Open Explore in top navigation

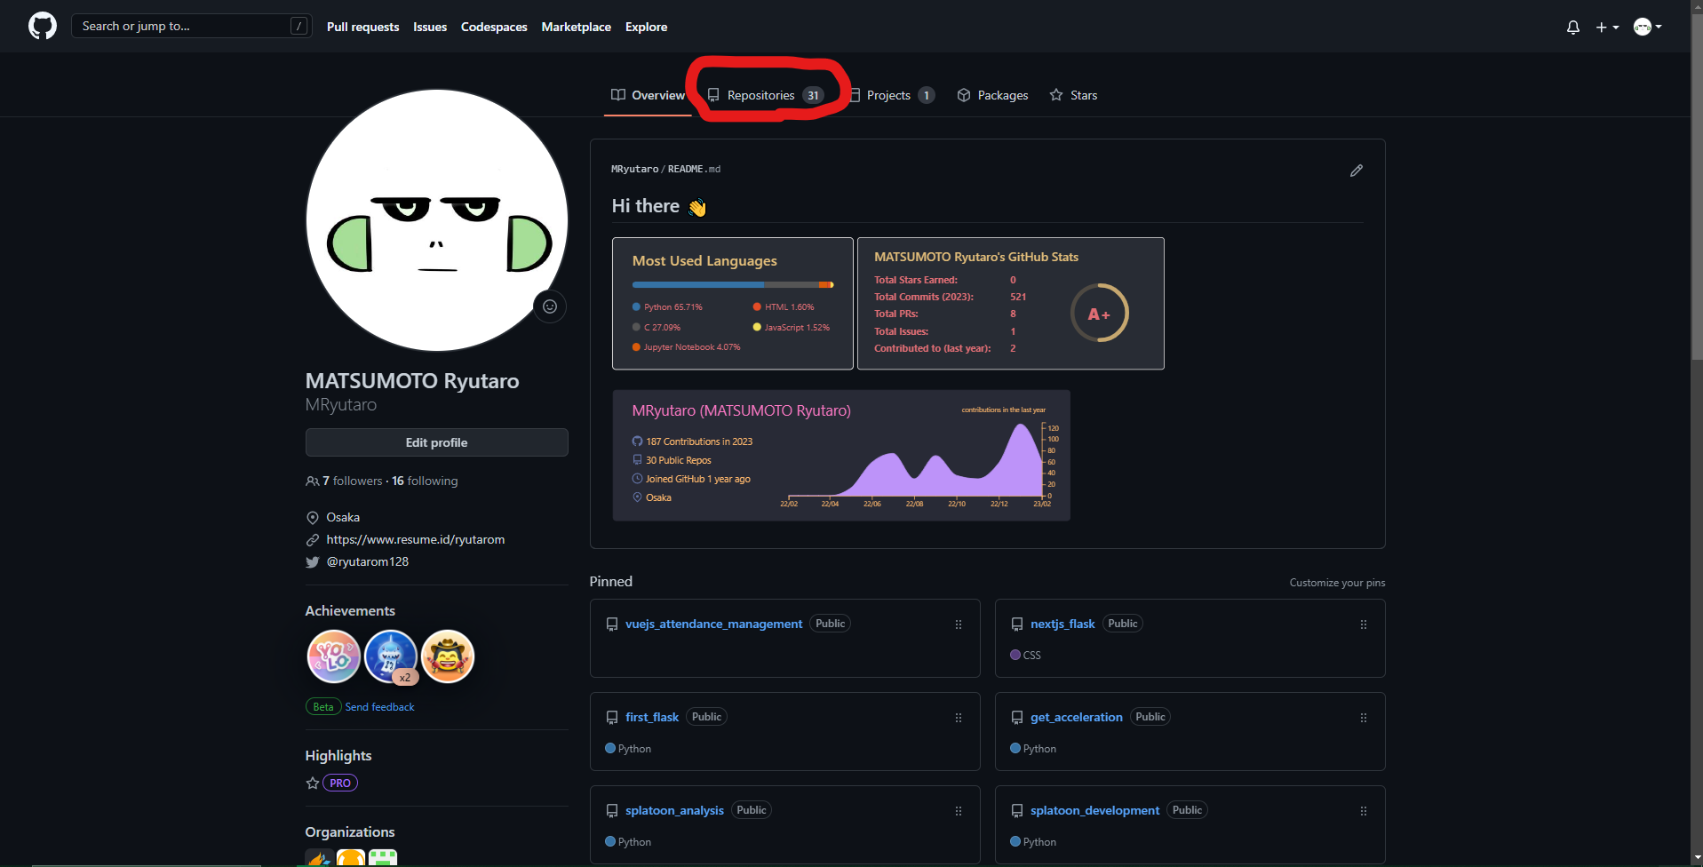[646, 27]
